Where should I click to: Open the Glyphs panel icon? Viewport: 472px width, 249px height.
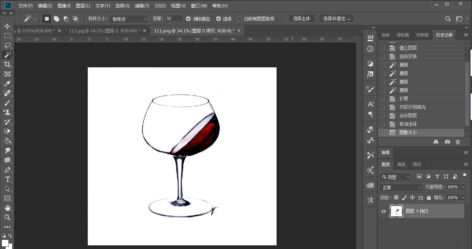[371, 200]
